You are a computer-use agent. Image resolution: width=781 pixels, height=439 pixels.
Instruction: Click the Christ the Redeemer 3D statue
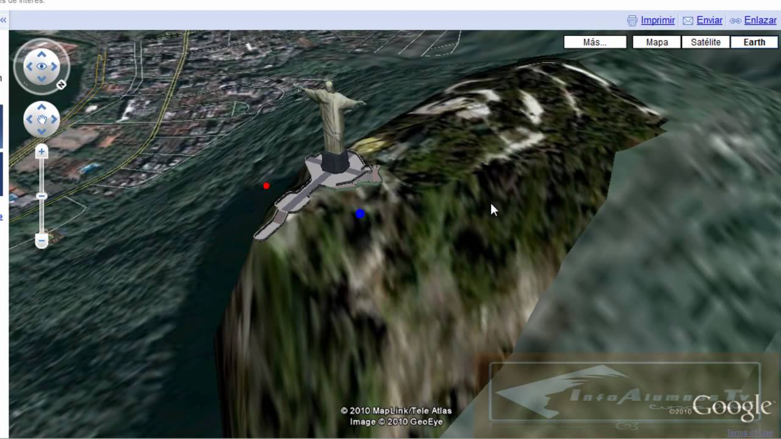[x=333, y=119]
